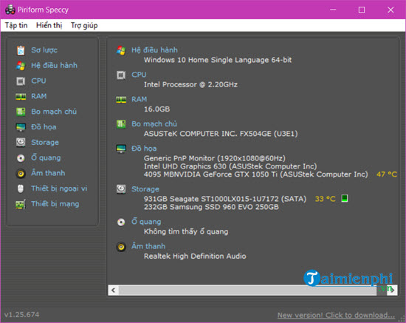Click the 33 °C drive temperature value

(325, 199)
